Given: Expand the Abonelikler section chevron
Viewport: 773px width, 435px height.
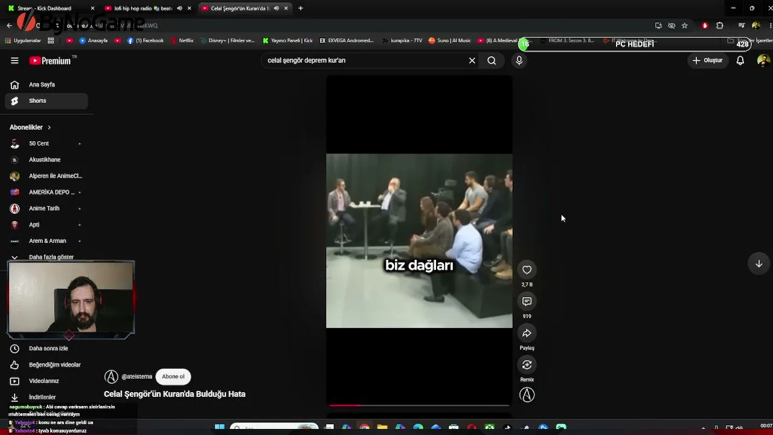Looking at the screenshot, I should pos(49,127).
